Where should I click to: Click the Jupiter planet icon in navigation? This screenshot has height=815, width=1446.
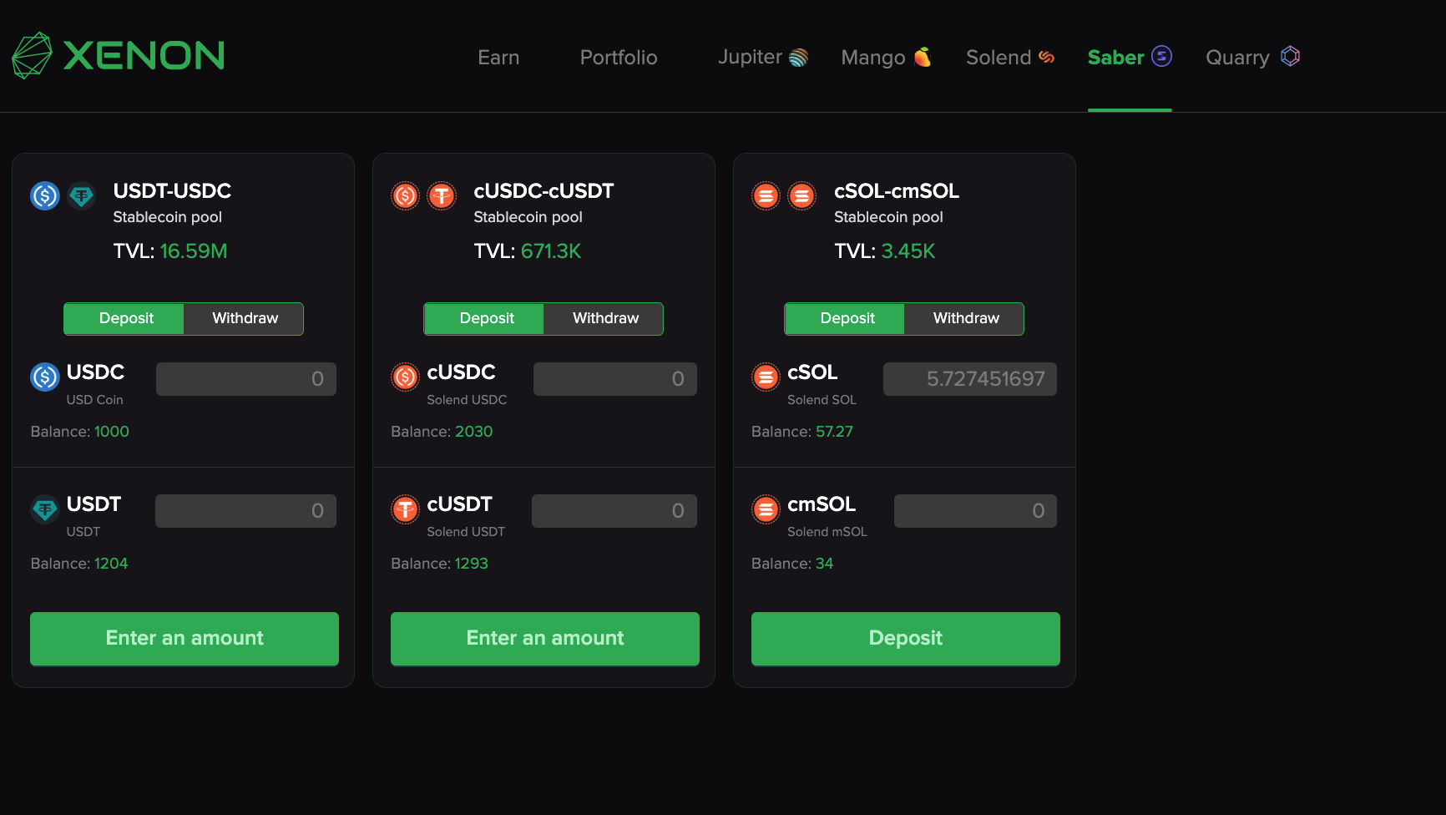coord(798,57)
